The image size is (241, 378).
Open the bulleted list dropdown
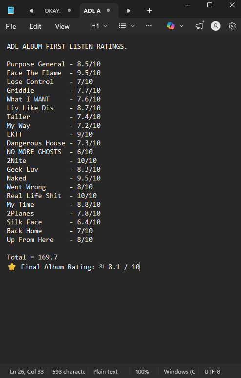click(x=127, y=26)
